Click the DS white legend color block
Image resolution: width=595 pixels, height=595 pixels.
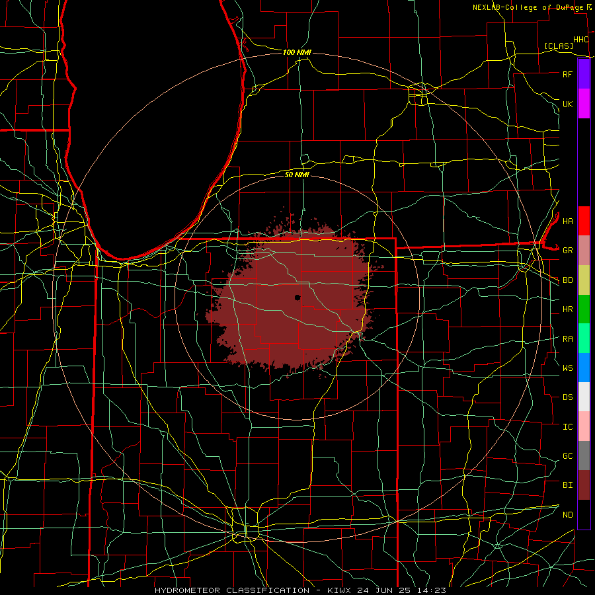(584, 397)
